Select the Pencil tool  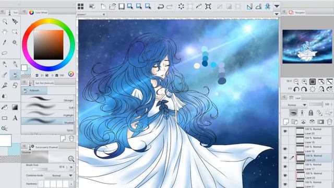click(x=15, y=64)
